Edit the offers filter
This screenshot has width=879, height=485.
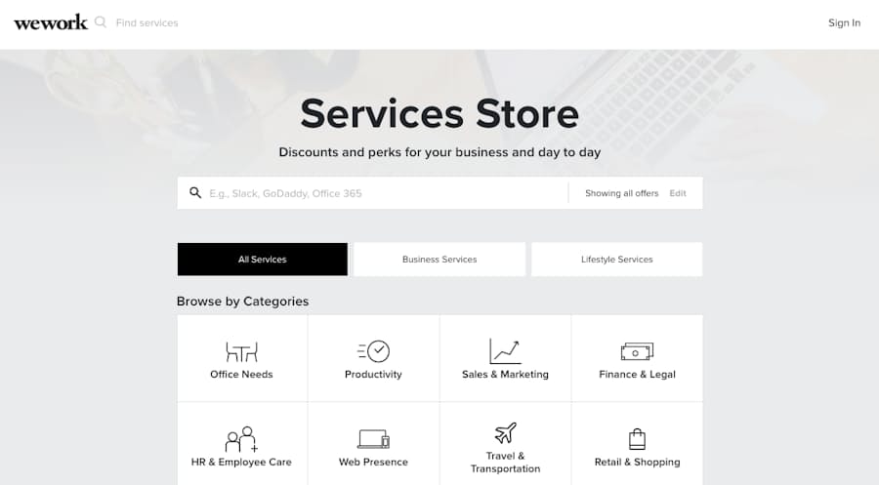(678, 193)
